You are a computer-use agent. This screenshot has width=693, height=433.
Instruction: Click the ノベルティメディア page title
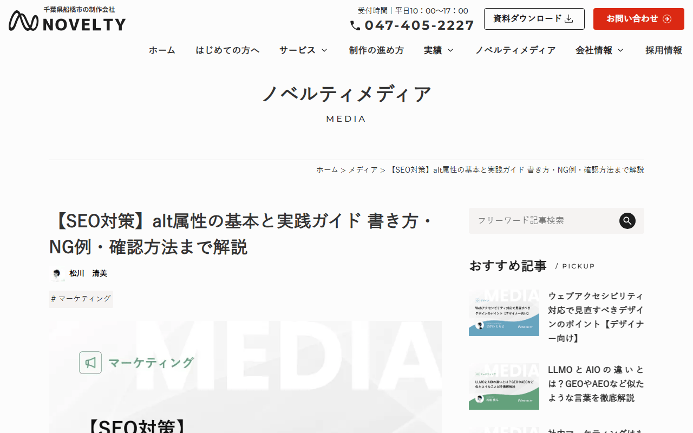346,94
